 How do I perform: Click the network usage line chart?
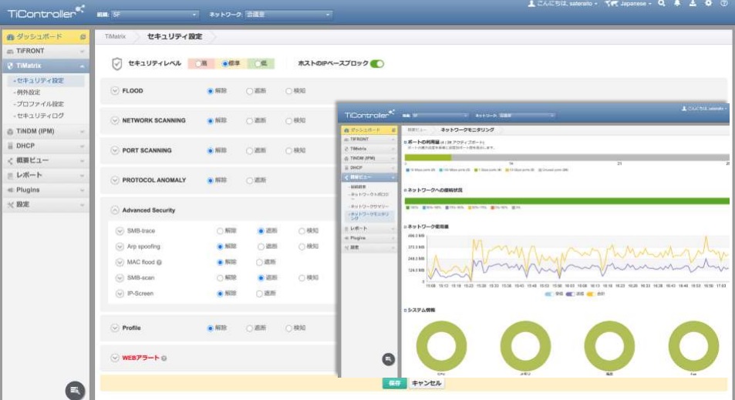coord(577,258)
